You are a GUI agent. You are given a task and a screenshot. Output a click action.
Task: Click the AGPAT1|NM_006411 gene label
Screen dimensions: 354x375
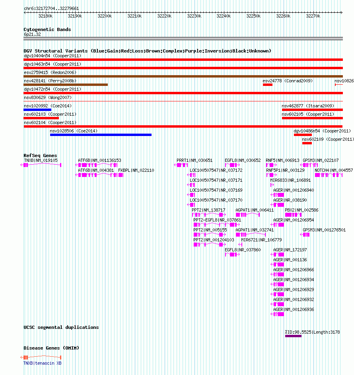click(x=255, y=210)
